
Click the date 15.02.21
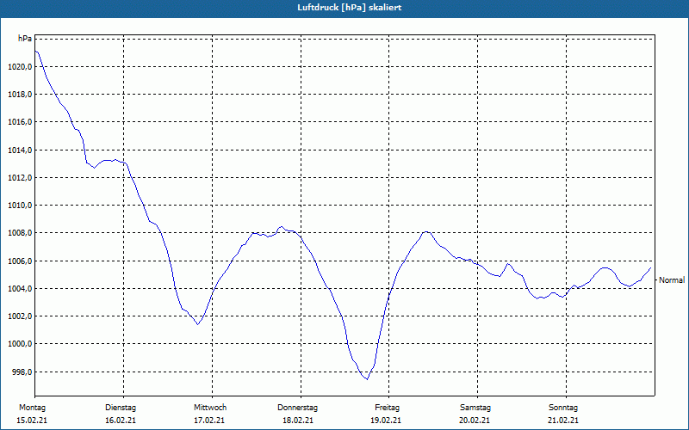click(32, 421)
